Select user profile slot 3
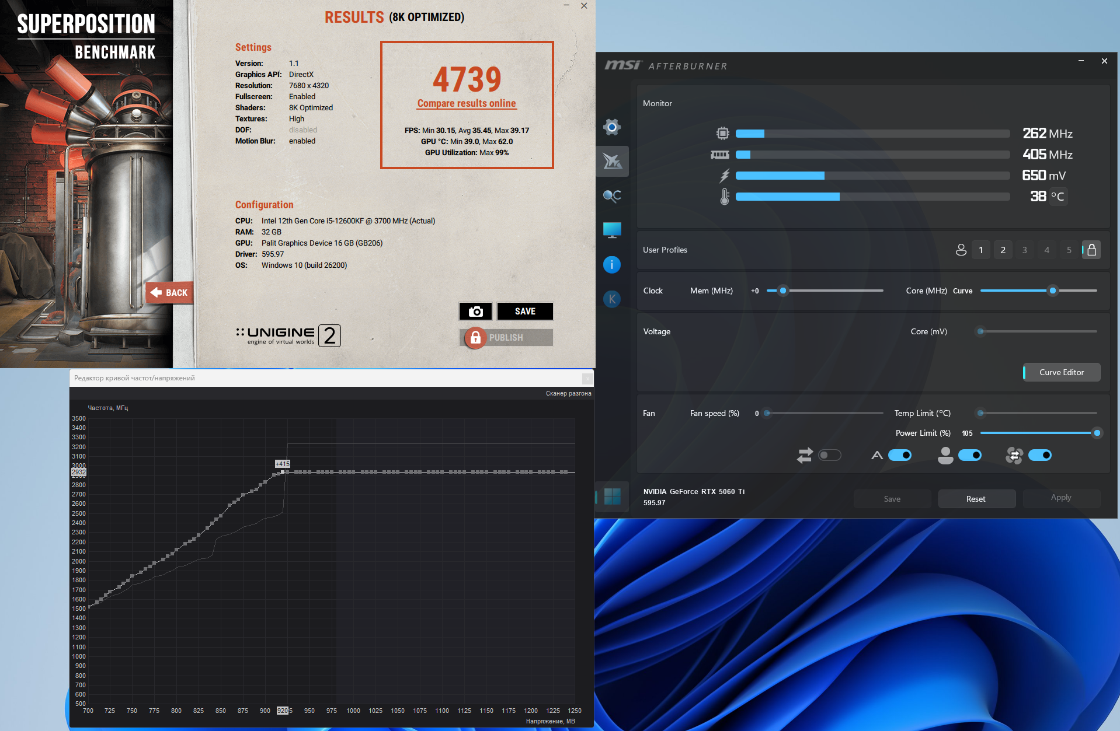Viewport: 1120px width, 731px height. [1025, 250]
